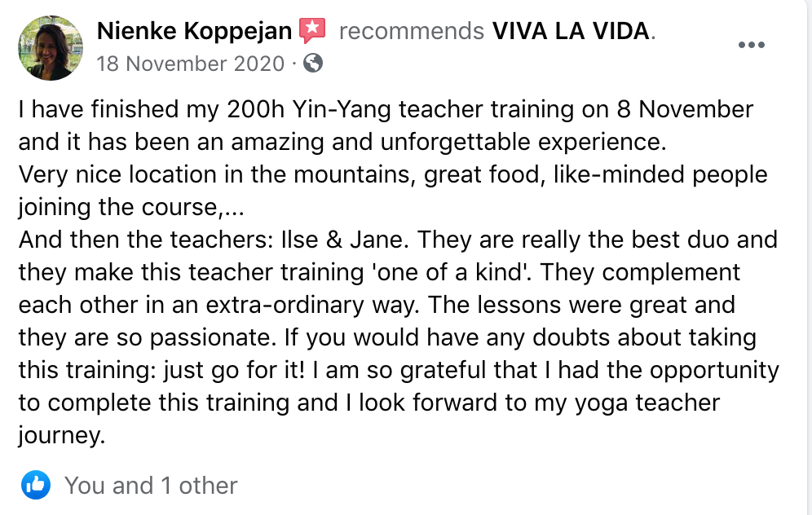Viewport: 812px width, 515px height.
Task: Click the word 'recommends' in the header
Action: click(x=412, y=31)
